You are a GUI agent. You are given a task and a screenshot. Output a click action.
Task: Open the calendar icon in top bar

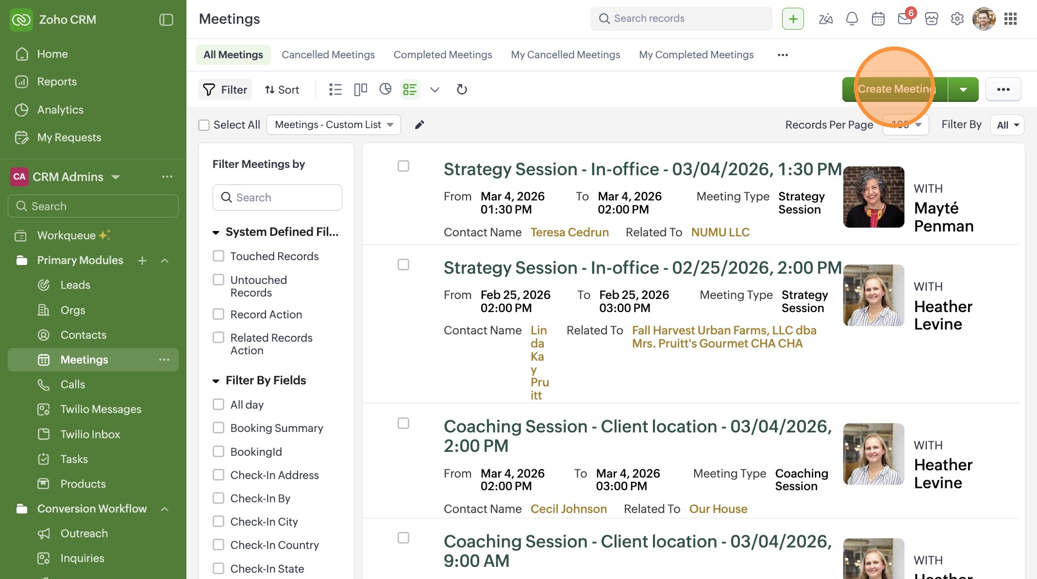click(x=878, y=19)
